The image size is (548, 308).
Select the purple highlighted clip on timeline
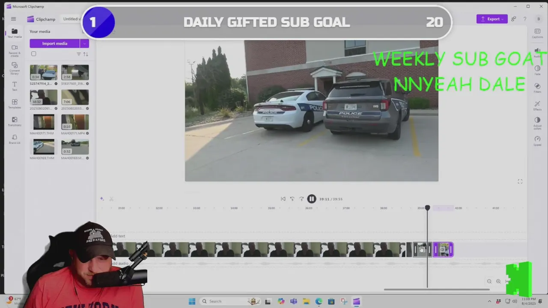(443, 250)
